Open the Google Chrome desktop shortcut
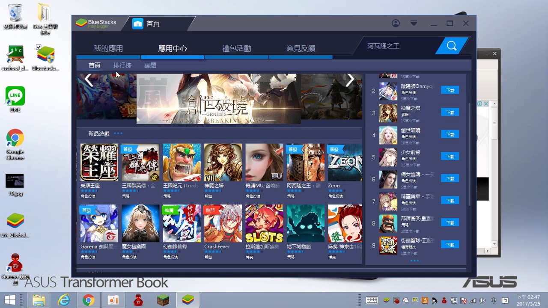The image size is (548, 308). [x=15, y=145]
